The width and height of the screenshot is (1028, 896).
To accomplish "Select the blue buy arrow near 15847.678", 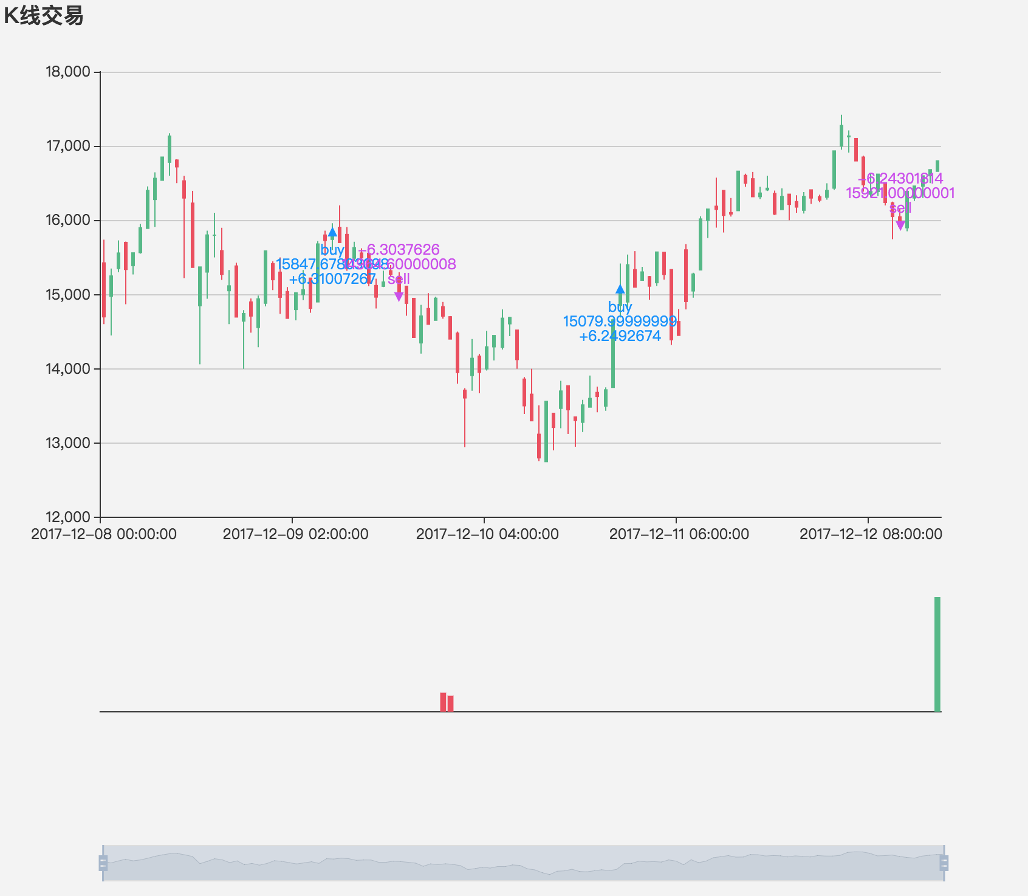I will click(x=332, y=232).
